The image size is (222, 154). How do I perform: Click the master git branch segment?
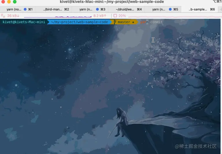click(124, 22)
